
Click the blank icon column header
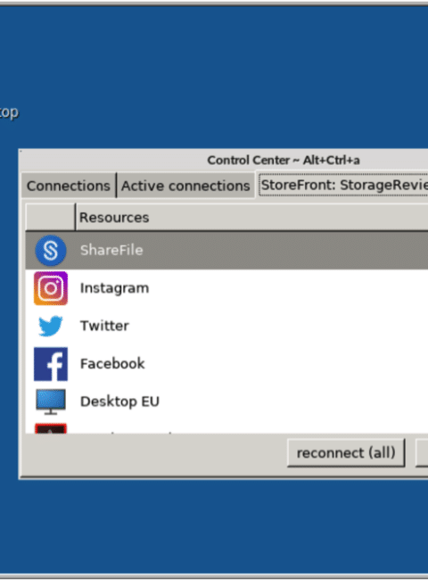pos(50,217)
